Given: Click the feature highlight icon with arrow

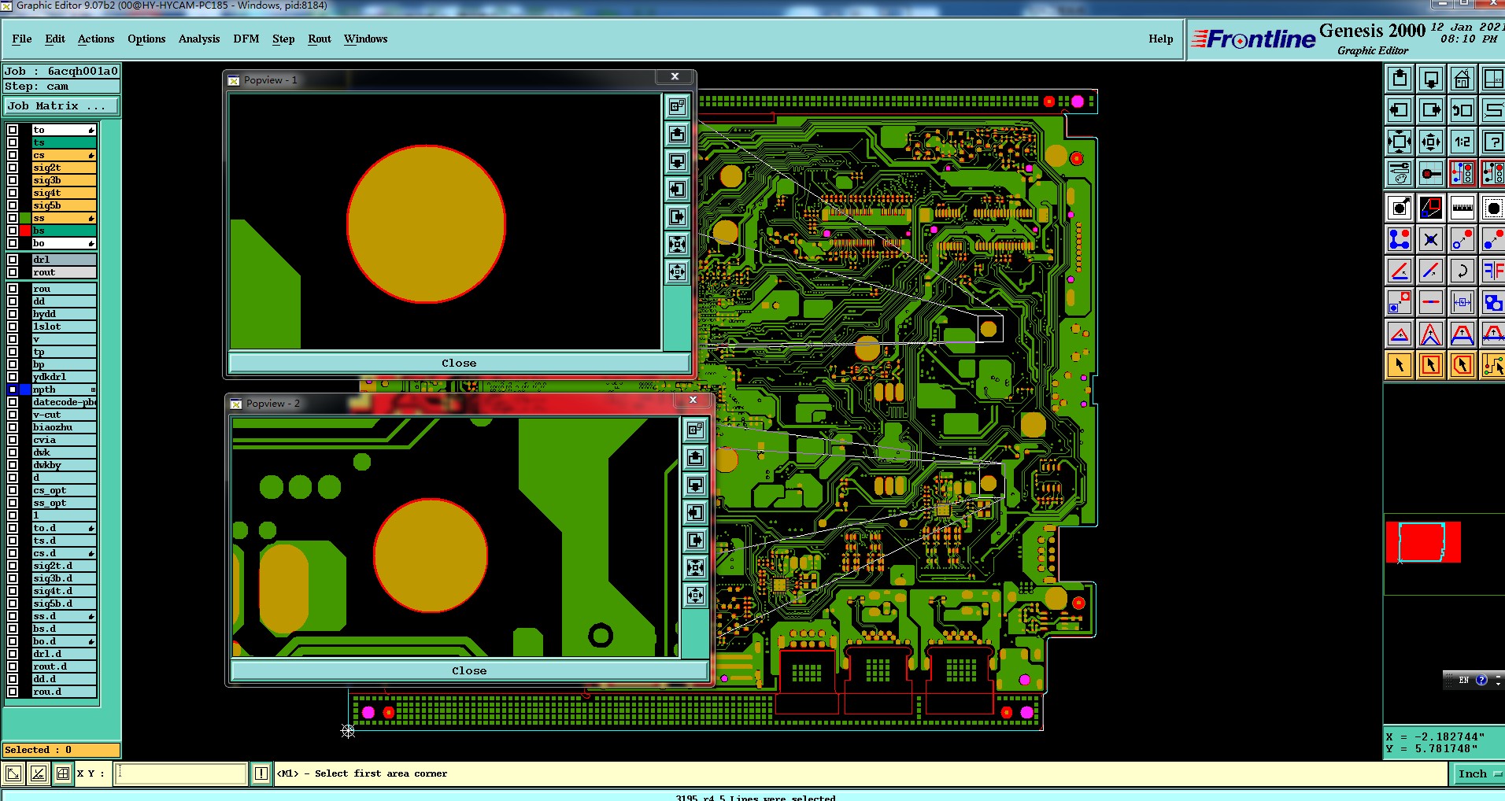Looking at the screenshot, I should 1400,208.
